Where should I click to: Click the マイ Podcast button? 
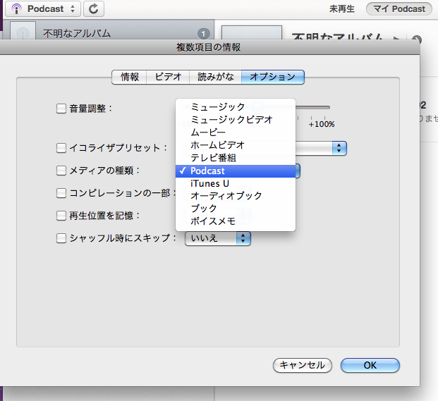coord(399,9)
